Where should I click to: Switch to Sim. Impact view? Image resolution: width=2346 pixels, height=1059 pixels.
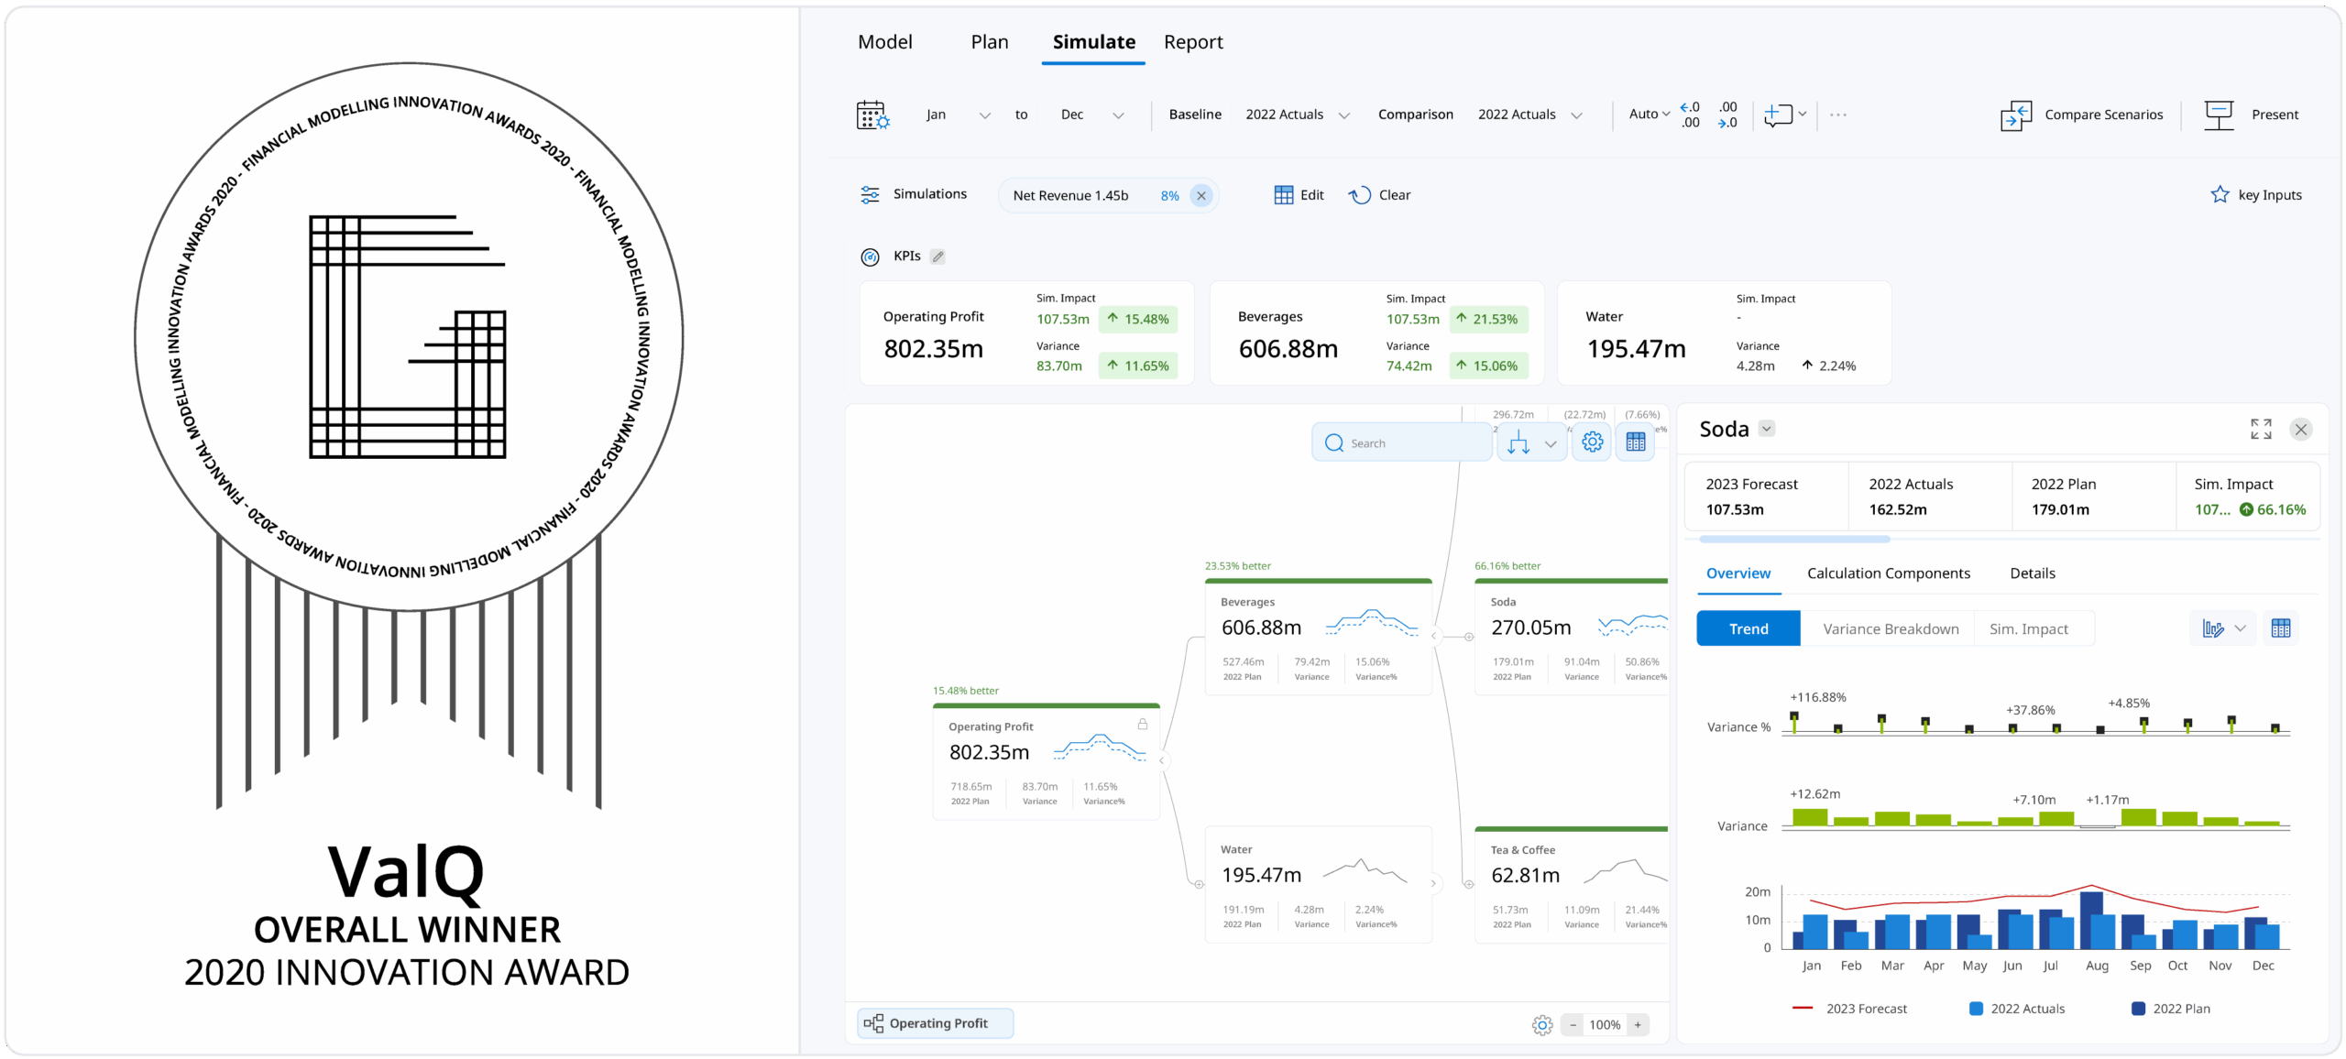point(2028,628)
